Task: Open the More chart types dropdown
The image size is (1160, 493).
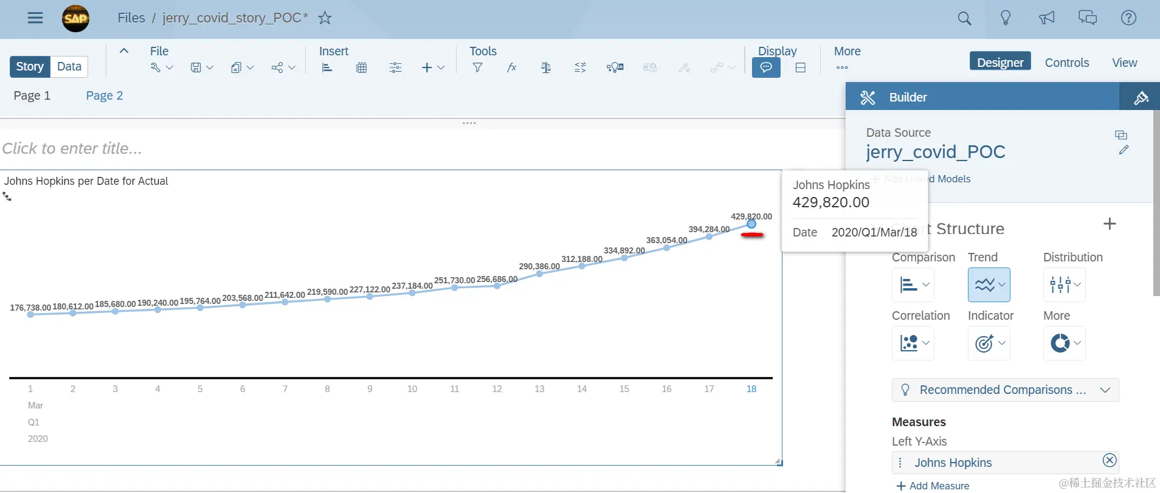Action: [1065, 343]
